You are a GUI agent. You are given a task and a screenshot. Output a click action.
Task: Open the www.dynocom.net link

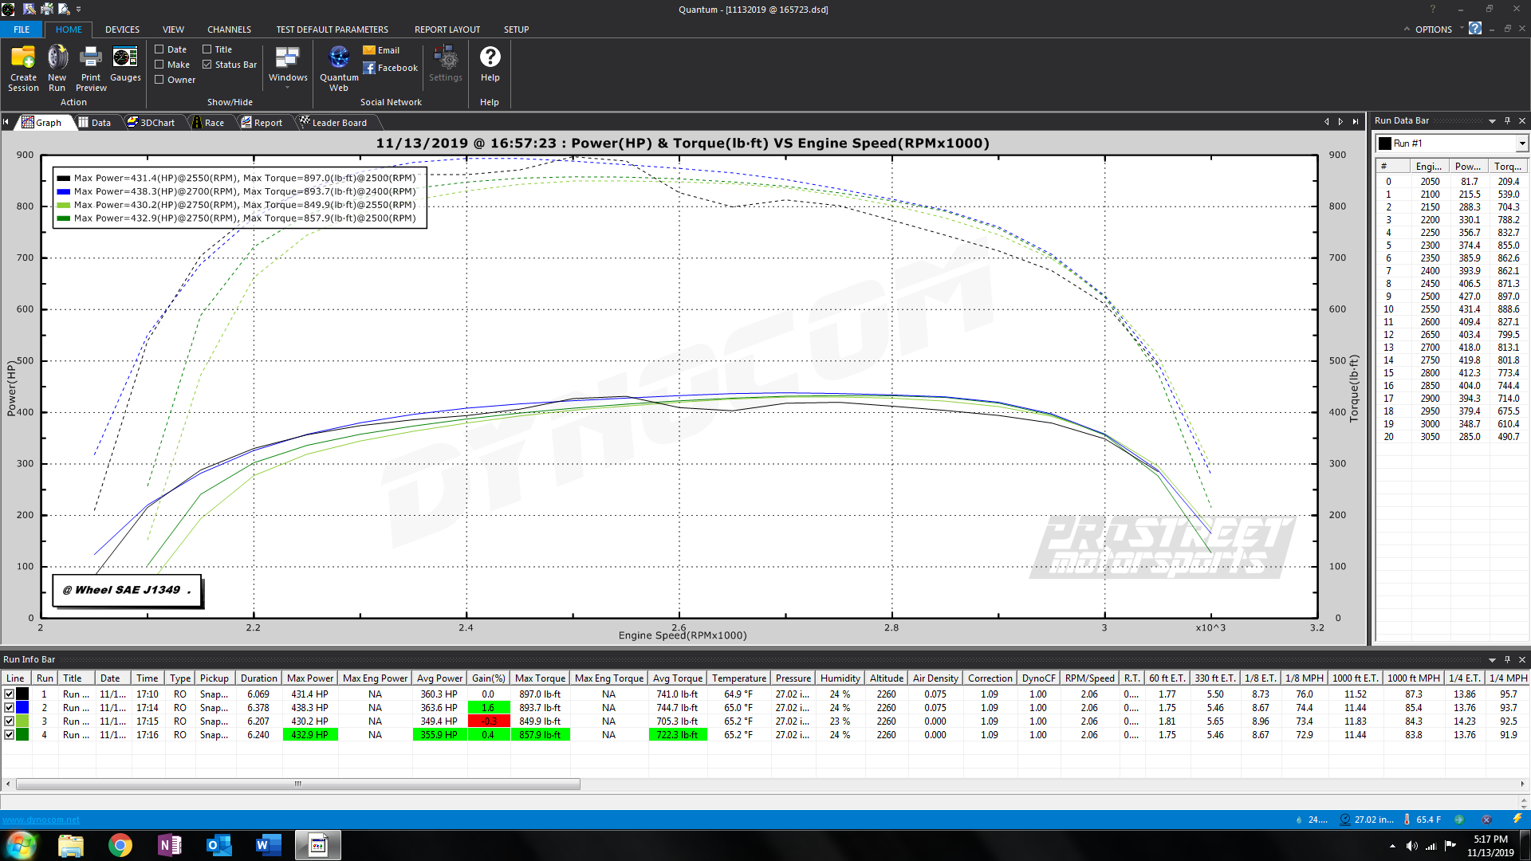41,820
